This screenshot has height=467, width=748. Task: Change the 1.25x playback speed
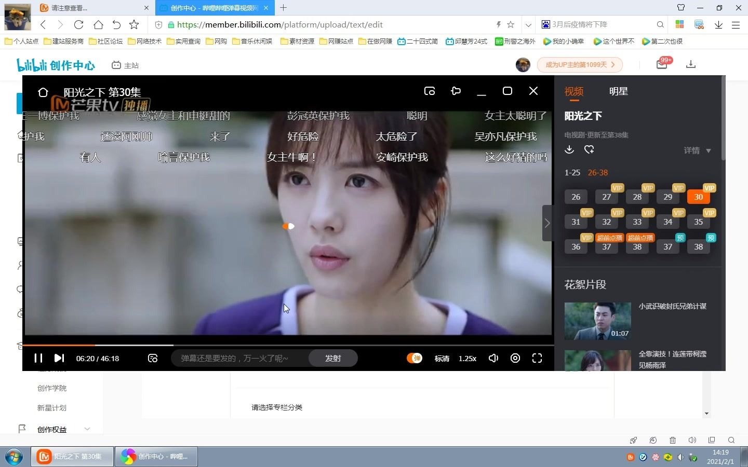click(468, 359)
